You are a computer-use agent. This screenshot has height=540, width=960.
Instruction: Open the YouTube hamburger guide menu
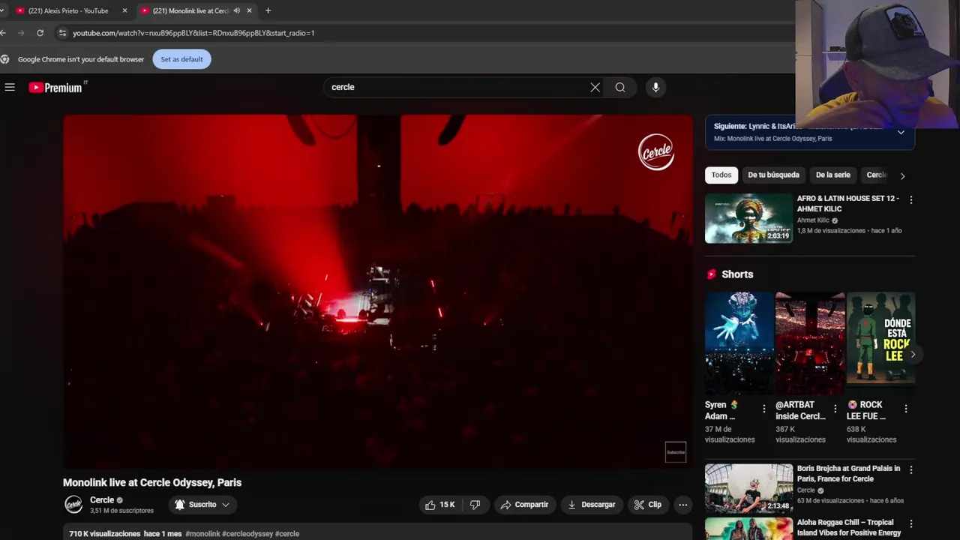click(10, 87)
